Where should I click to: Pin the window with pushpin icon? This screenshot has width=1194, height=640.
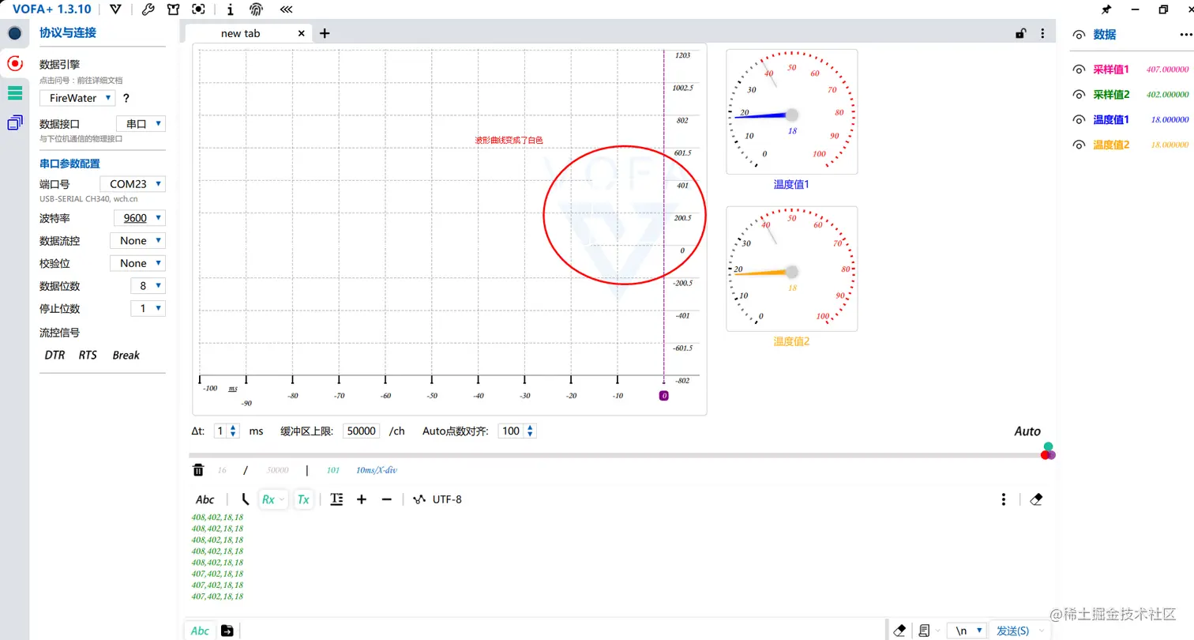[1106, 9]
